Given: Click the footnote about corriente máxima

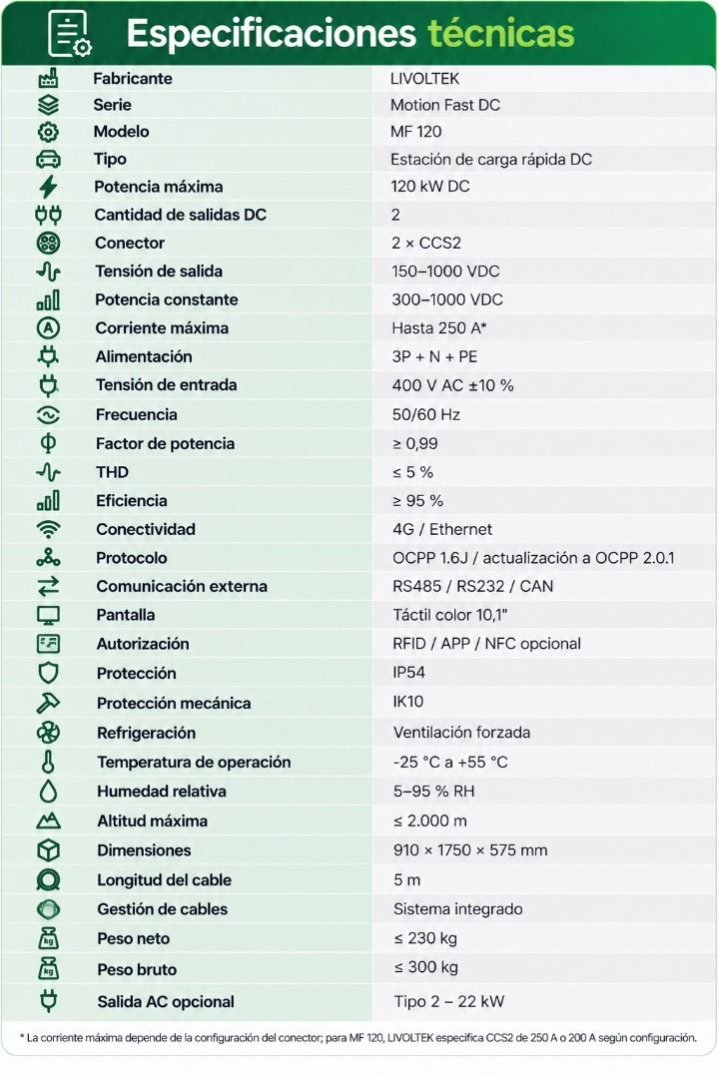Looking at the screenshot, I should [358, 1038].
